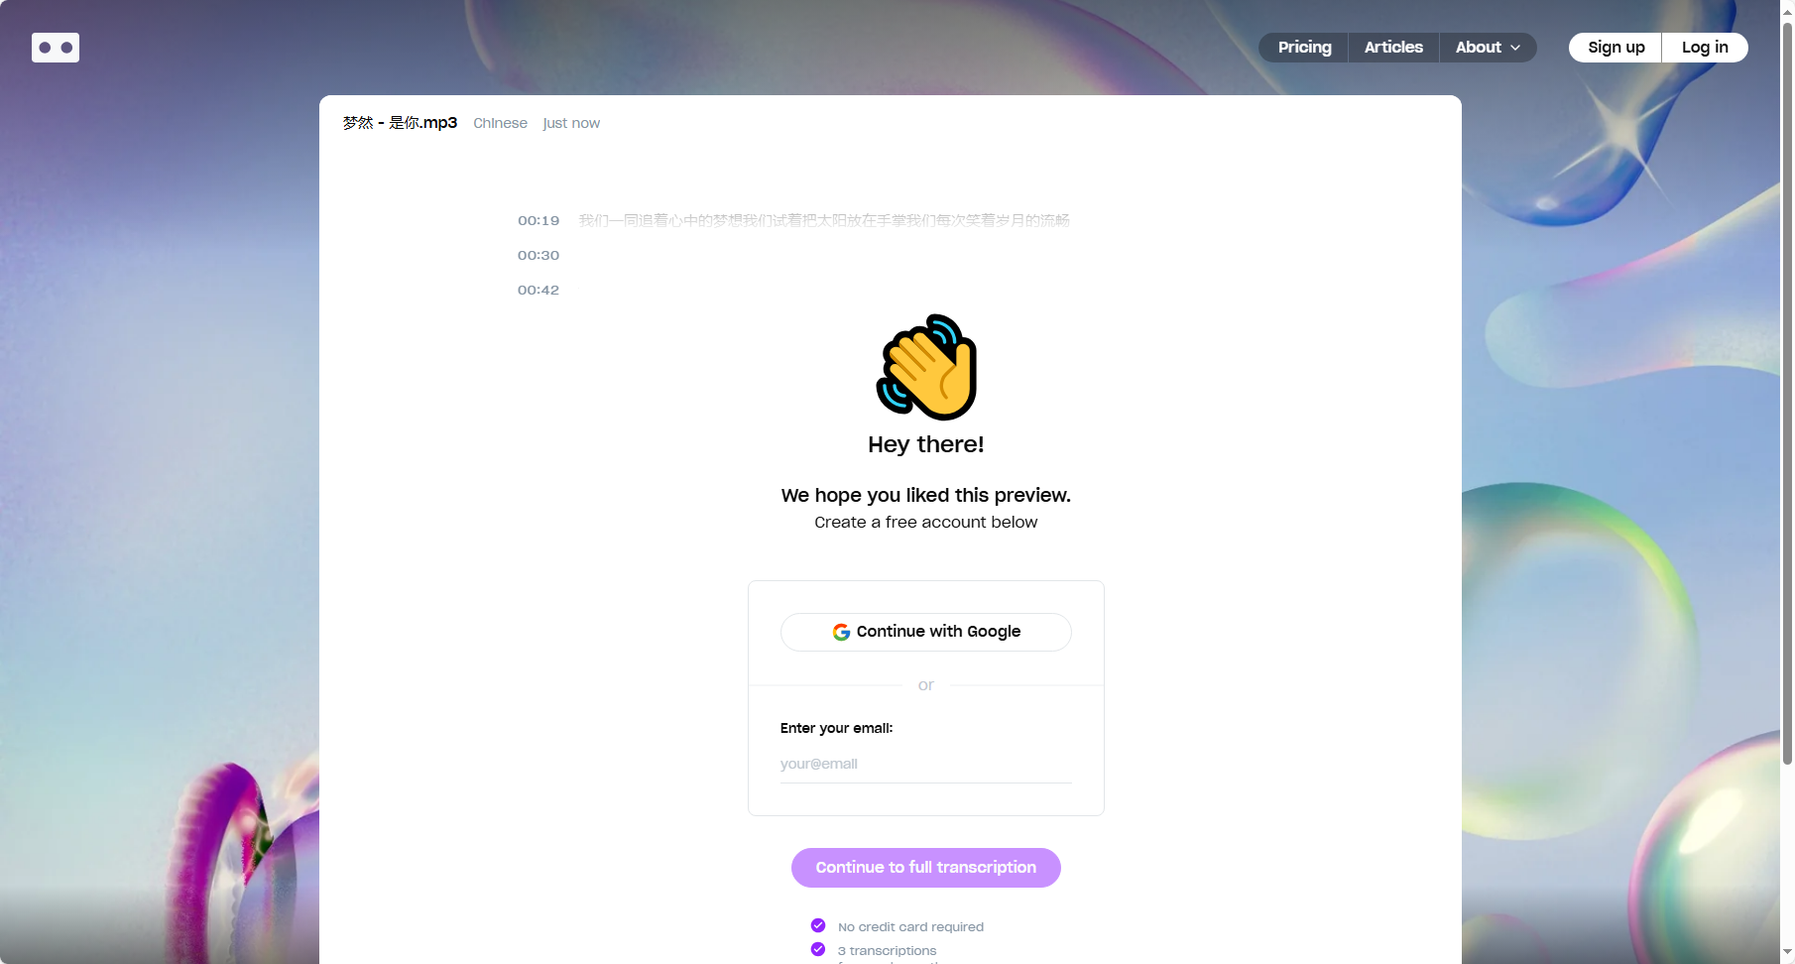Screen dimensions: 1795x964
Task: Focus the your@email input field
Action: (x=926, y=764)
